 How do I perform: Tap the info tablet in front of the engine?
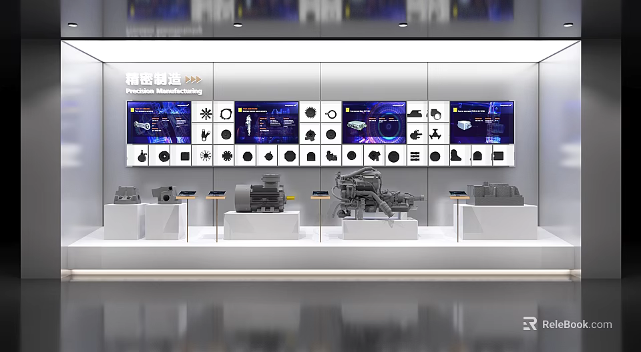coord(320,194)
